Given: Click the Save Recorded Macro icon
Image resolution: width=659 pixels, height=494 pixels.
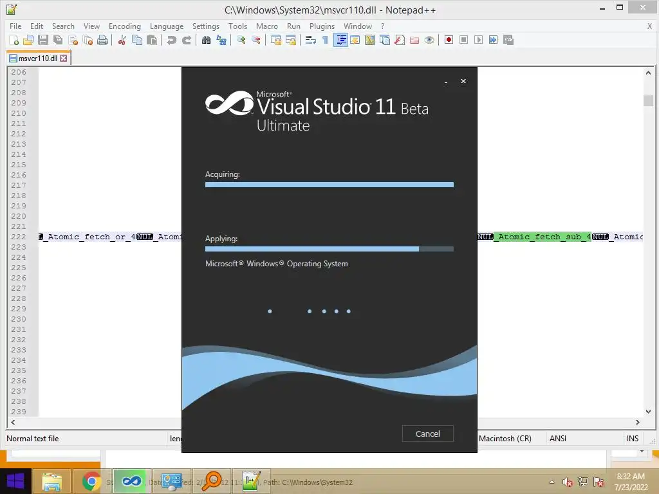Looking at the screenshot, I should click(x=508, y=40).
